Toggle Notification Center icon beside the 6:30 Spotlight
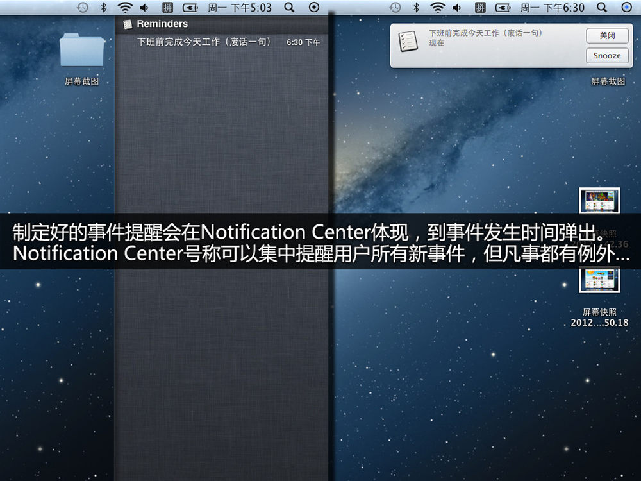 [x=627, y=7]
